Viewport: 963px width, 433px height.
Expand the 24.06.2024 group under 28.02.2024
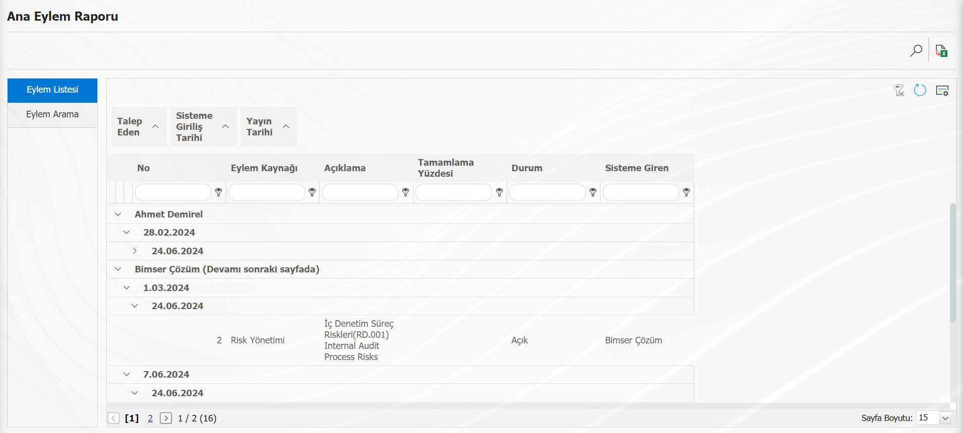pos(135,251)
